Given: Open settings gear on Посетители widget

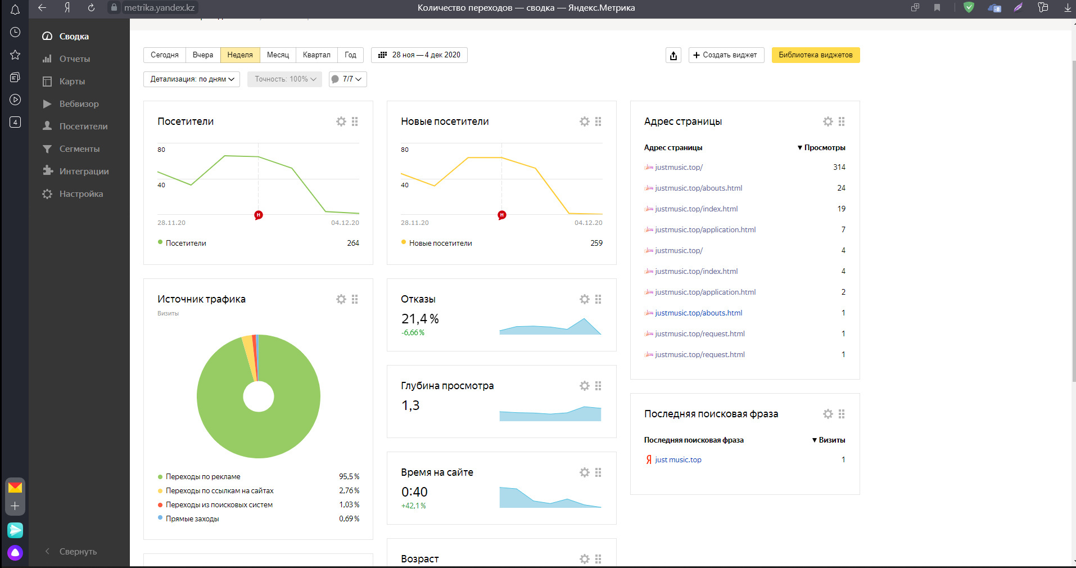Looking at the screenshot, I should pos(341,121).
